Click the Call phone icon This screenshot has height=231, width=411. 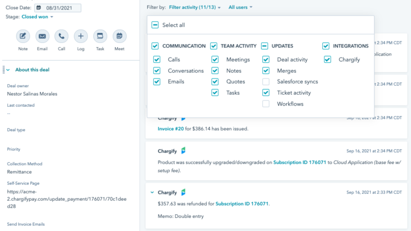pyautogui.click(x=61, y=36)
